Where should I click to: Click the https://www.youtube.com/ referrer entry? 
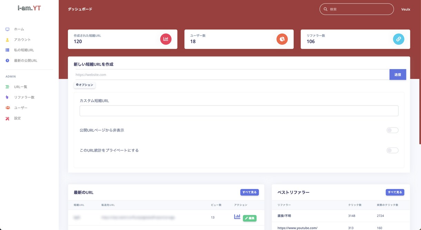(297, 228)
